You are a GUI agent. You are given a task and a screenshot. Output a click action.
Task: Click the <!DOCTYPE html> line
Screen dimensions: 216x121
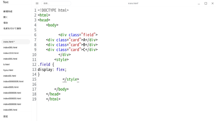tap(53, 10)
